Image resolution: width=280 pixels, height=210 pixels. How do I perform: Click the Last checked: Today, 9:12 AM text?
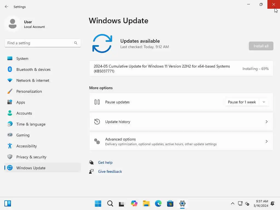144,47
